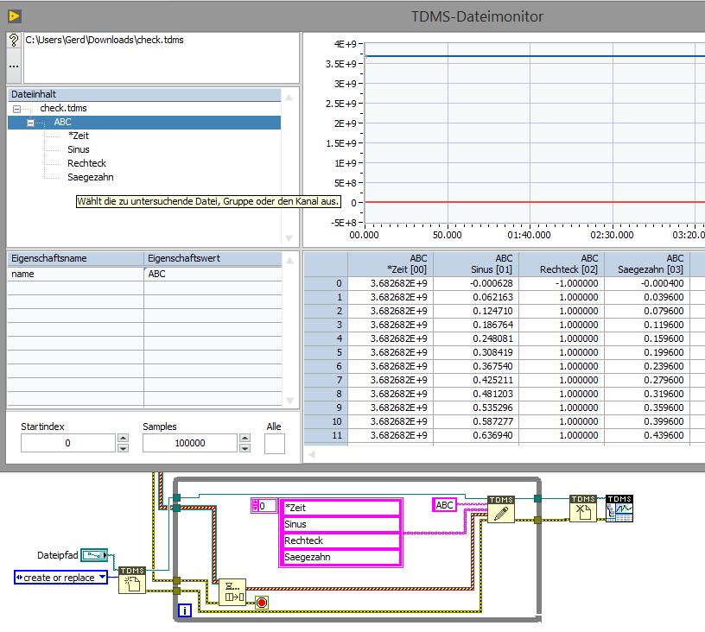Image resolution: width=705 pixels, height=632 pixels.
Task: Select the Sinus channel in the tree
Action: tap(79, 149)
